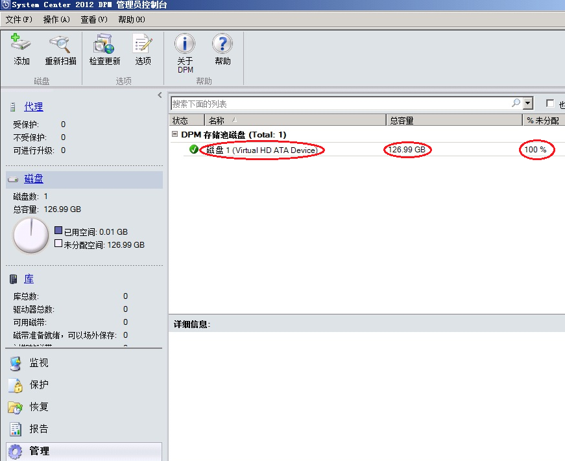The image size is (565, 461).
Task: Sort by 名称 column header
Action: point(295,121)
